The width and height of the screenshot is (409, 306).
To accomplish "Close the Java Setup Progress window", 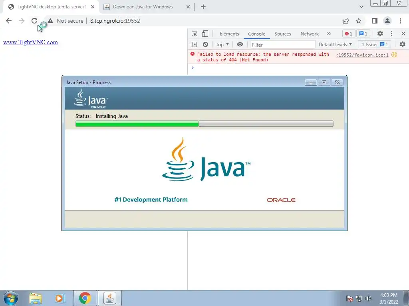I will click(x=337, y=82).
